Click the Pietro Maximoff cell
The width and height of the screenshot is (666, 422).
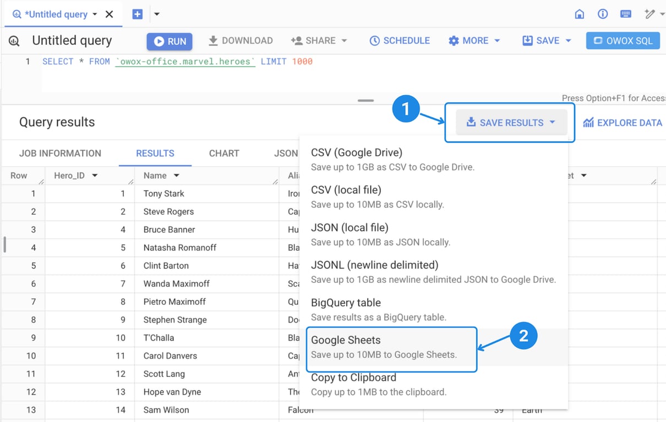206,302
